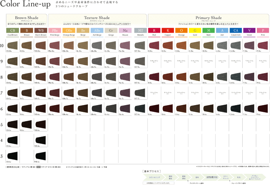
Task: Select the Mauve level 9 hair swatch
Action: (125, 61)
